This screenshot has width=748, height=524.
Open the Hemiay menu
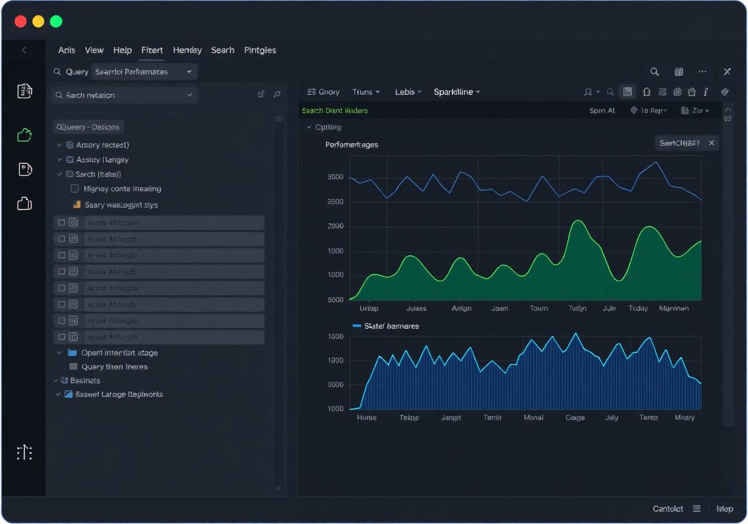point(187,50)
